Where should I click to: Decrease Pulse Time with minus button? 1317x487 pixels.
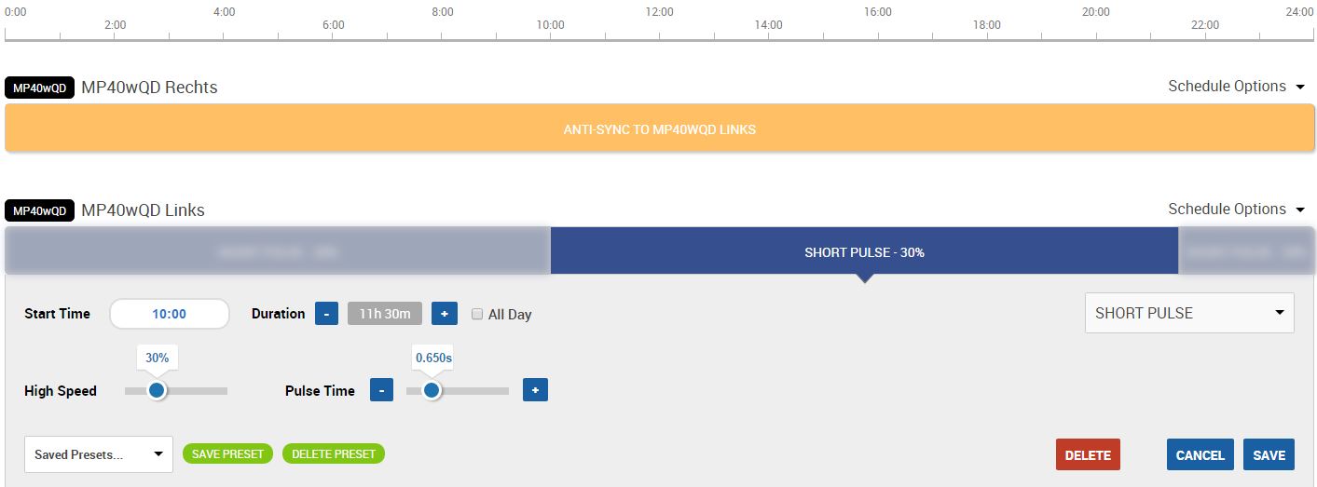point(381,390)
